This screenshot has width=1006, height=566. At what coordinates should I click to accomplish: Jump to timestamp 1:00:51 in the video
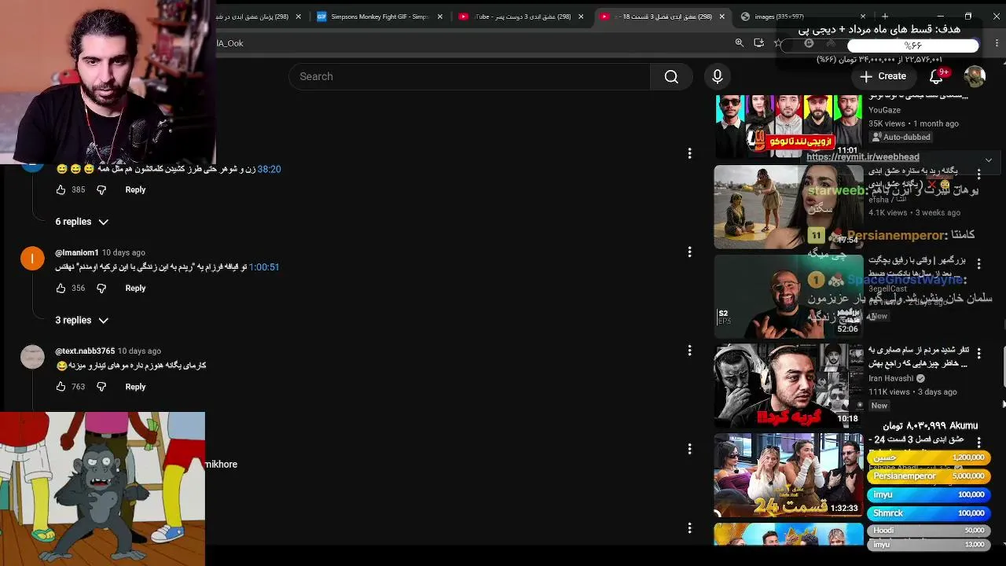tap(264, 267)
